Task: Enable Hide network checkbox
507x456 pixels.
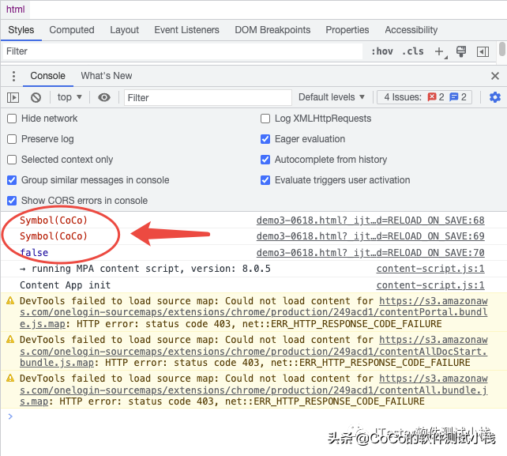Action: pos(12,119)
